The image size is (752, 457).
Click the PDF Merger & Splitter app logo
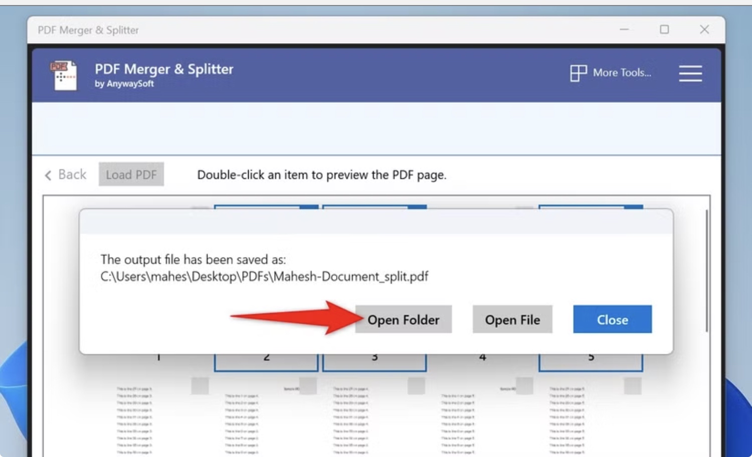point(63,75)
